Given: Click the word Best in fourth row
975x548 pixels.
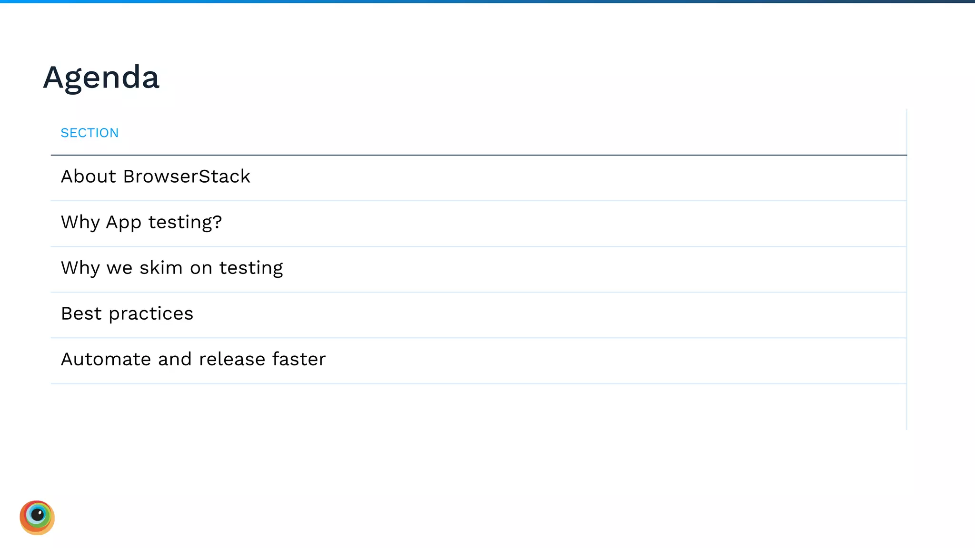Looking at the screenshot, I should pos(81,313).
